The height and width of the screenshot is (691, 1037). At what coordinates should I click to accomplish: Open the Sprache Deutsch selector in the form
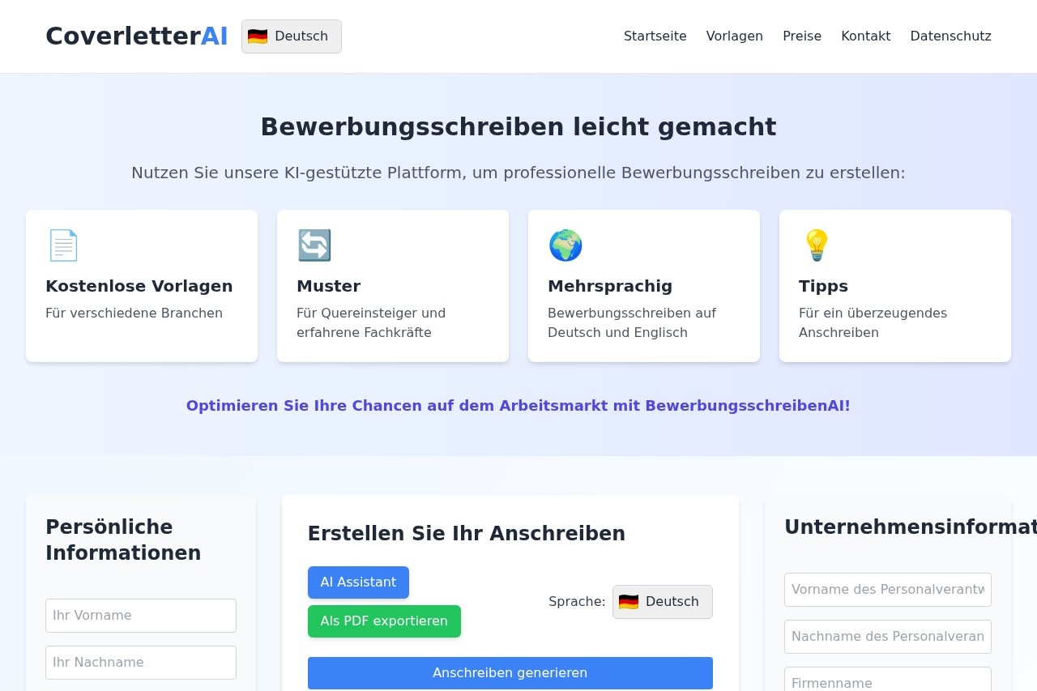pyautogui.click(x=663, y=601)
